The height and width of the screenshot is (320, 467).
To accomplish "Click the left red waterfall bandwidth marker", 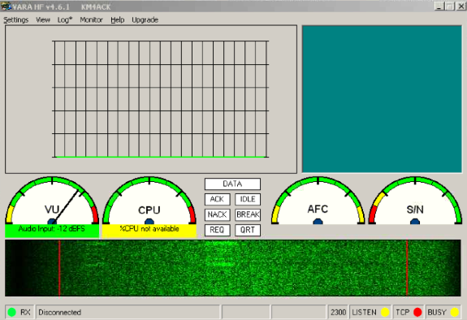I will [x=59, y=268].
